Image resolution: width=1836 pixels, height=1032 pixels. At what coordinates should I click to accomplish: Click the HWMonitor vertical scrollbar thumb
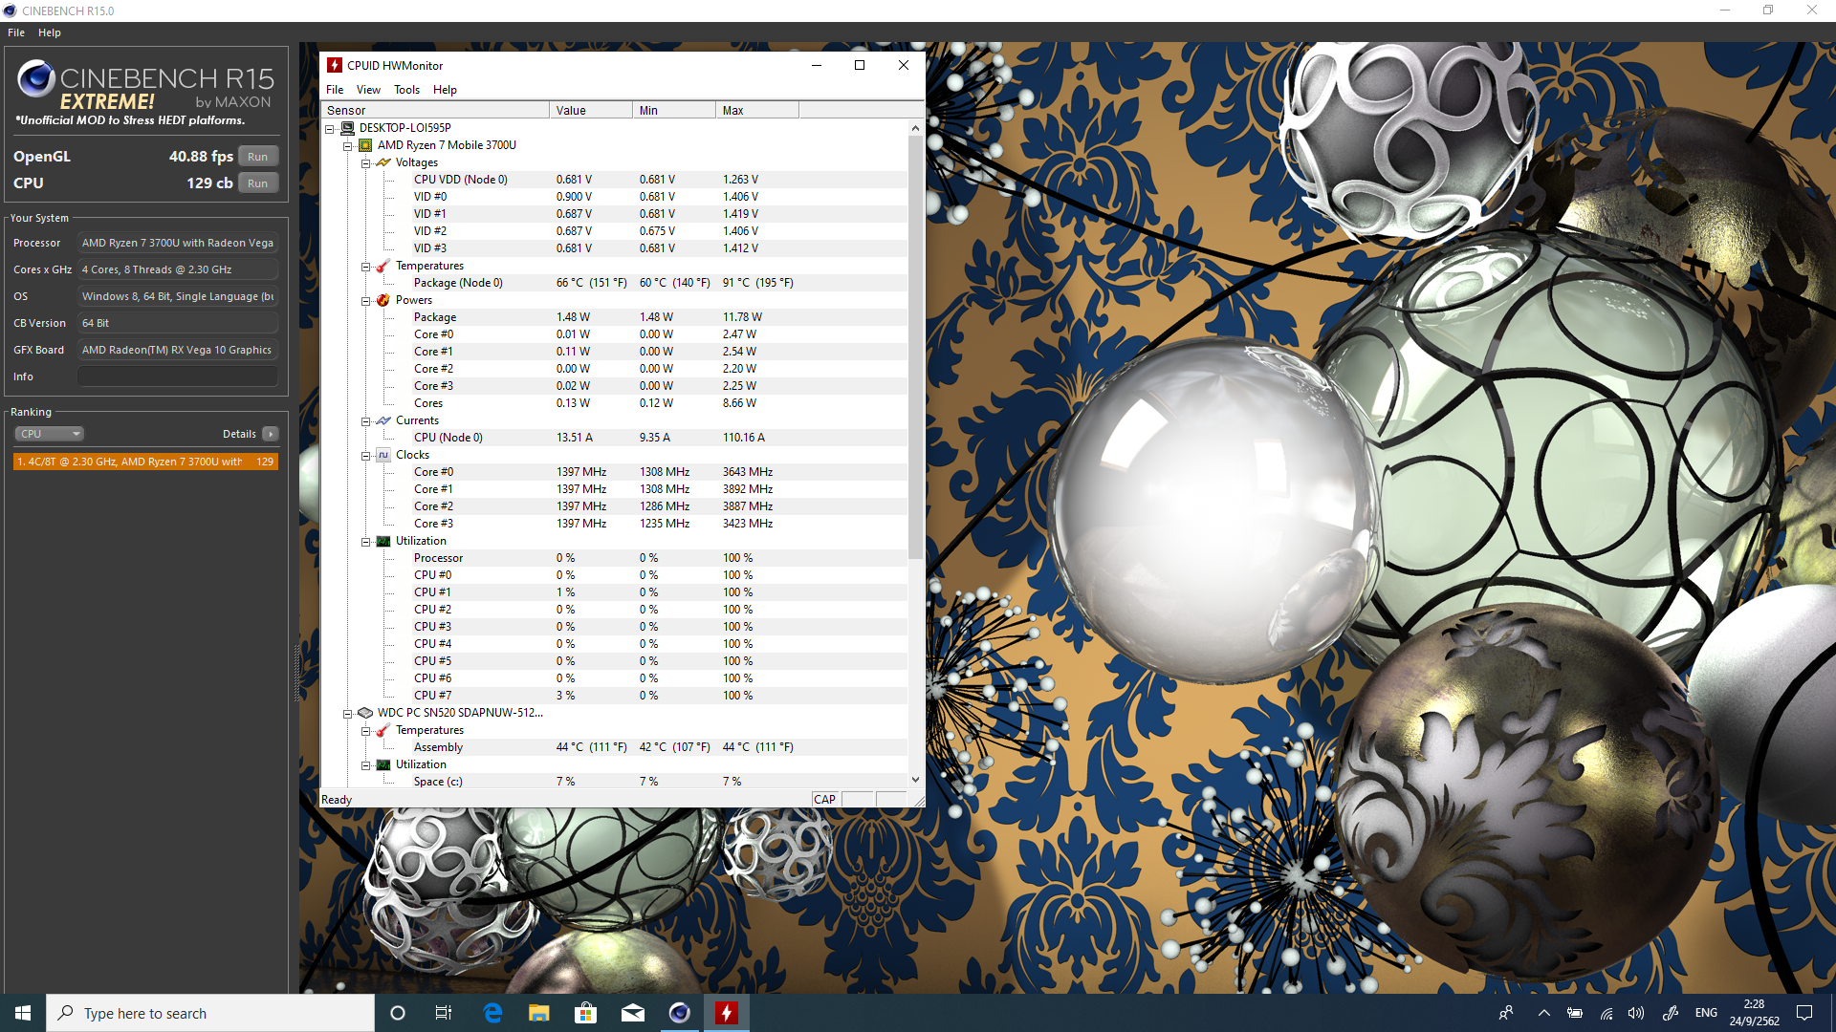pyautogui.click(x=915, y=348)
